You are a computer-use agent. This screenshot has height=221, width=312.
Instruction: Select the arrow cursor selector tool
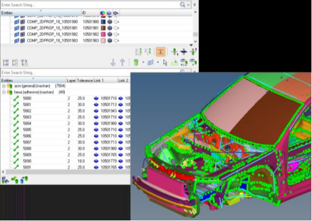(x=165, y=62)
